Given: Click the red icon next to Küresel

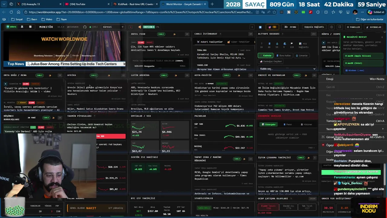Looking at the screenshot, I should click(131, 27).
